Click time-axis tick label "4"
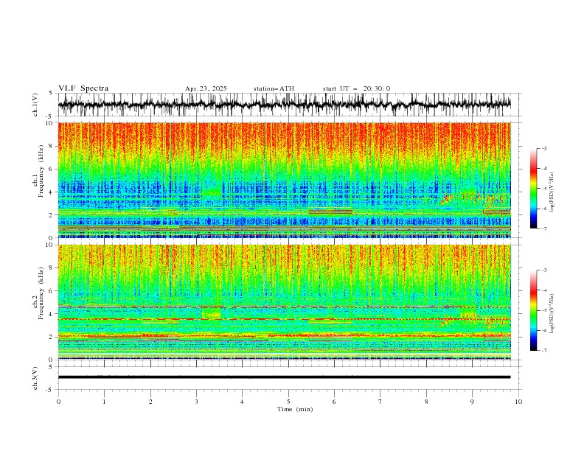 tap(242, 402)
